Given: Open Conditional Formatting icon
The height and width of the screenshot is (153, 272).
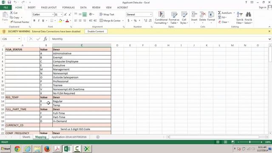Looking at the screenshot, I should 161,14.
